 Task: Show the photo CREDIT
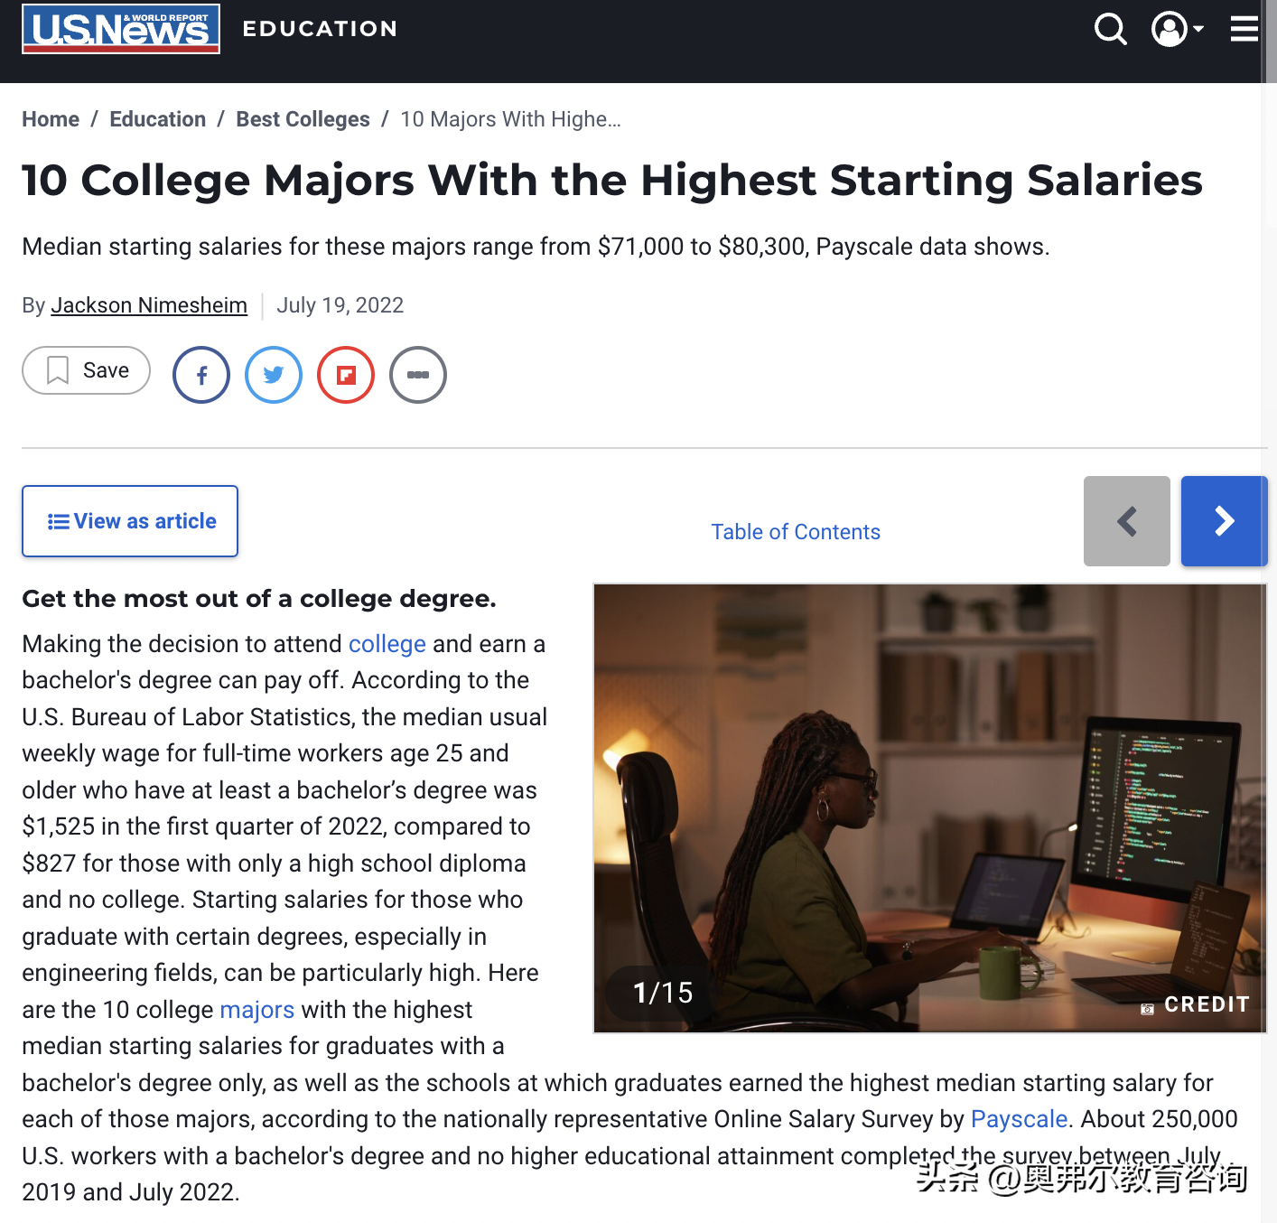[x=1196, y=1004]
